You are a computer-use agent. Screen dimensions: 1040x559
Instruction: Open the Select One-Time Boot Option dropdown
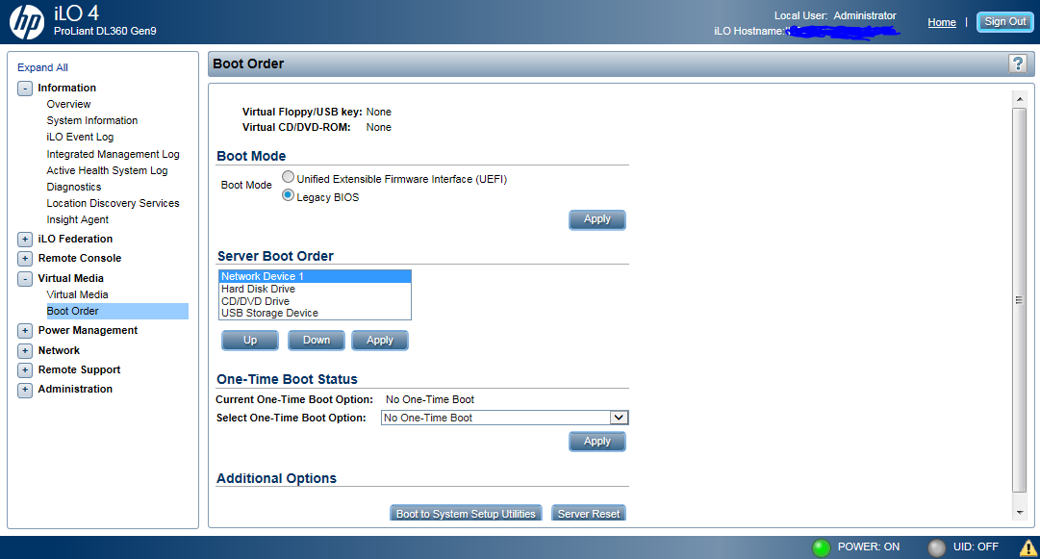(504, 418)
